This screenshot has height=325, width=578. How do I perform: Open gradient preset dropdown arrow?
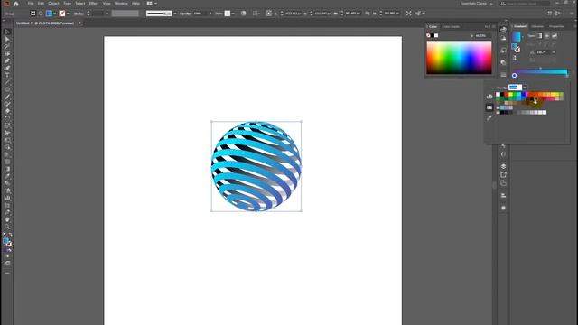[x=522, y=37]
